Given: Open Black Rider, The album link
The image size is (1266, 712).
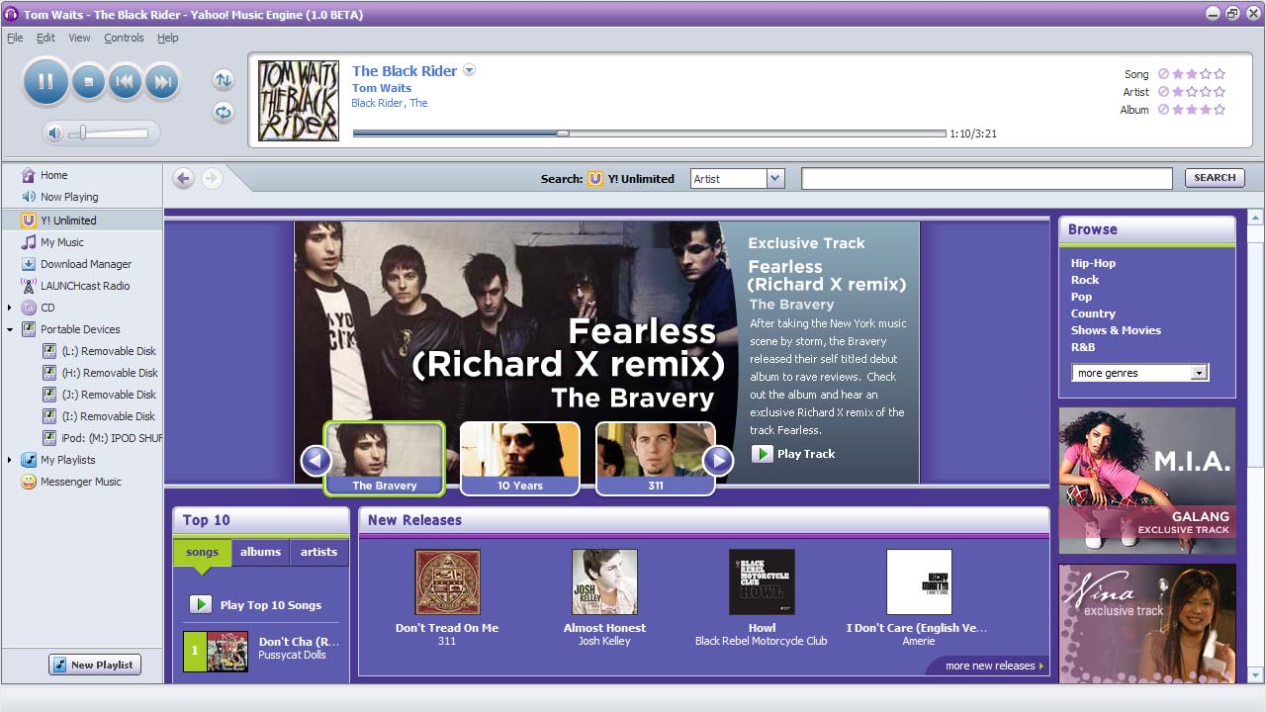Looking at the screenshot, I should point(390,103).
